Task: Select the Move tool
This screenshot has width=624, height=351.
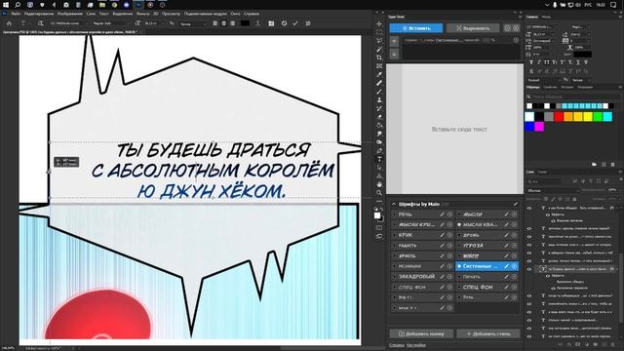Action: (x=379, y=23)
